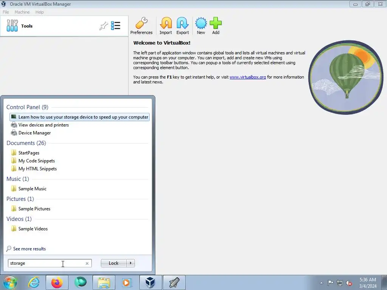Open Firefox from taskbar
The image size is (387, 290).
tap(57, 282)
